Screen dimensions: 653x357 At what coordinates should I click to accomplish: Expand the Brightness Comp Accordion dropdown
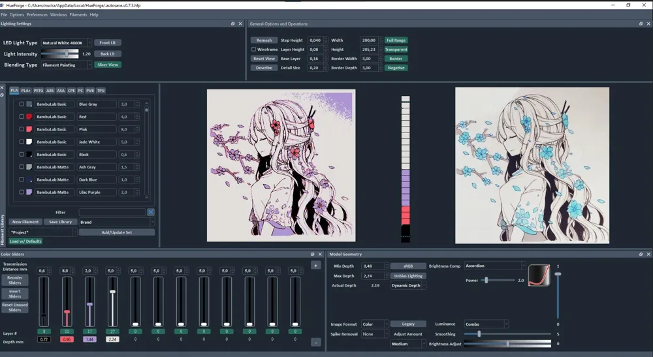[x=495, y=266]
